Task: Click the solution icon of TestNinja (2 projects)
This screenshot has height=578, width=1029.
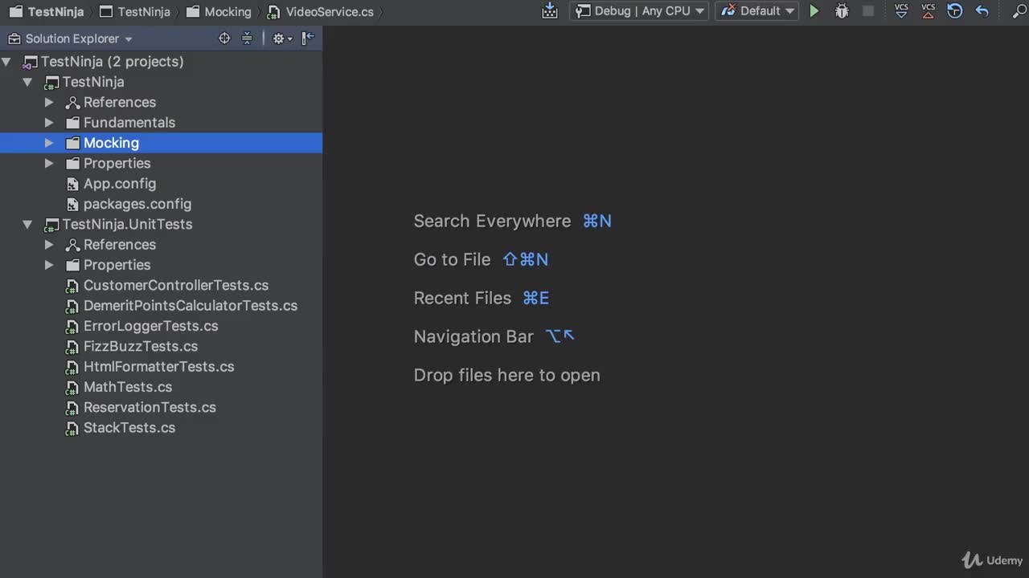Action: [x=30, y=63]
